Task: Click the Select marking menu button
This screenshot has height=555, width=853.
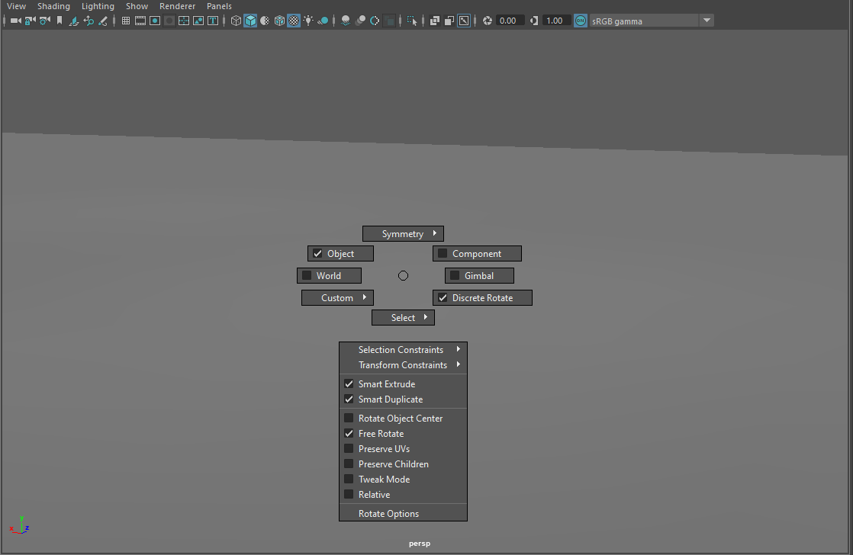Action: 403,317
